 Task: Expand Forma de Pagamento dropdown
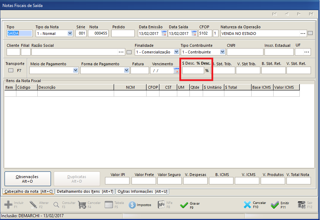click(x=127, y=71)
